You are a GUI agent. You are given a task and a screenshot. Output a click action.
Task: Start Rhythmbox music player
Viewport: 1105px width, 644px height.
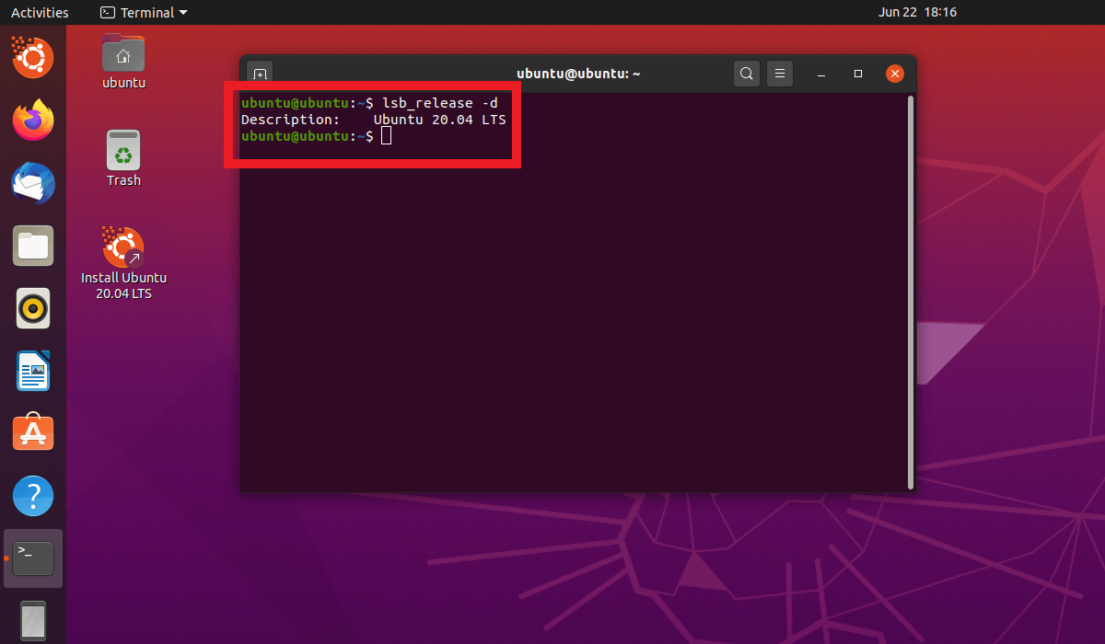point(33,308)
